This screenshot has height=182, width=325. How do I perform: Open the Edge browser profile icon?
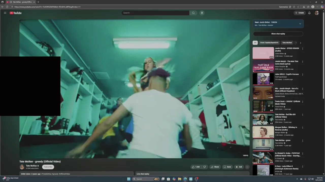tap(313, 7)
